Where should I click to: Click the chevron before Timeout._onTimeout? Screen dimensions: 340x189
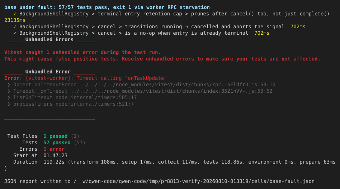(x=9, y=91)
